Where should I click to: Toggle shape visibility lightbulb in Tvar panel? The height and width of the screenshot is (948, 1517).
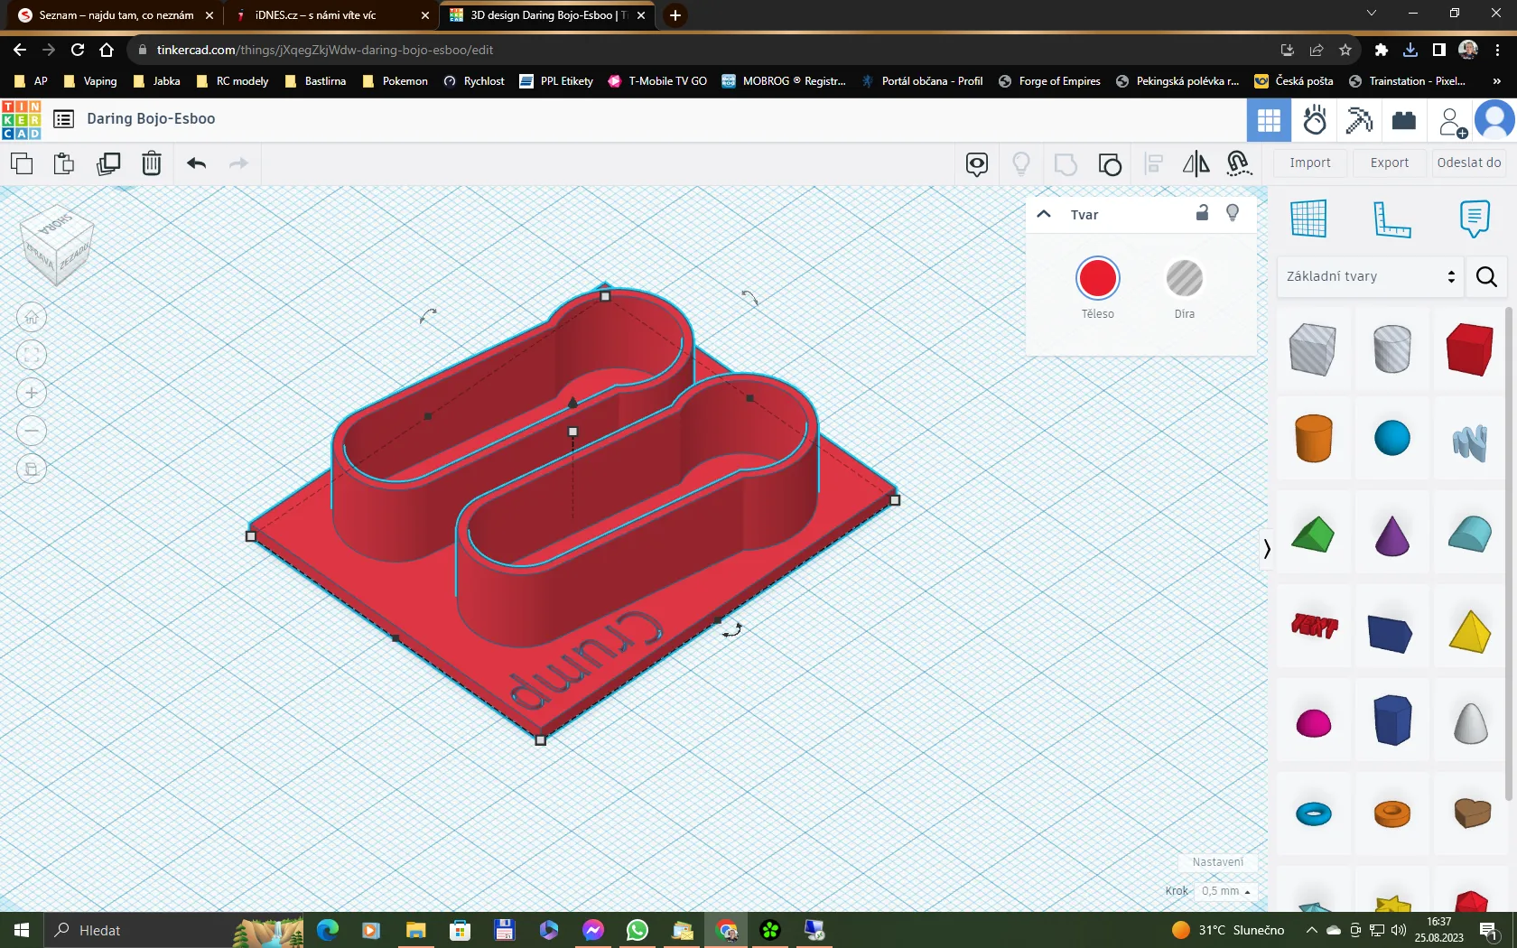pos(1233,213)
